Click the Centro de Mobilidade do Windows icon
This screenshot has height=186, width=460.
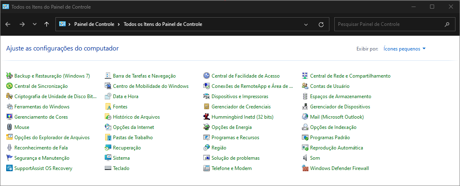[x=108, y=86]
